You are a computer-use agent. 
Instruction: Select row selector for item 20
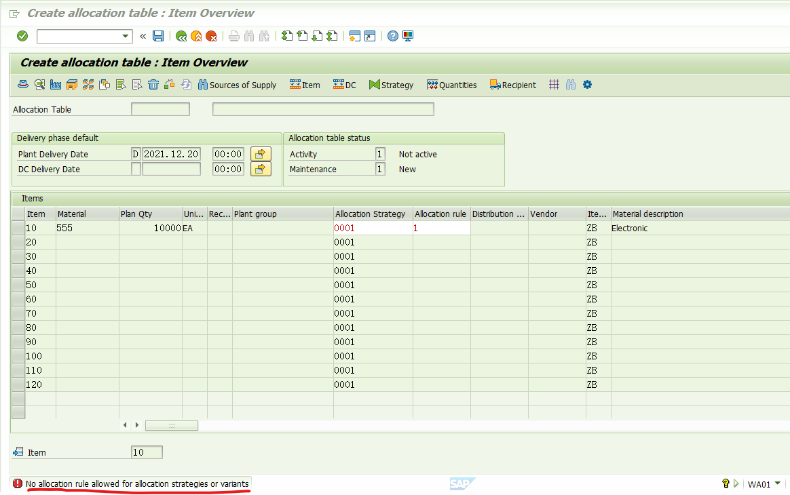point(18,242)
